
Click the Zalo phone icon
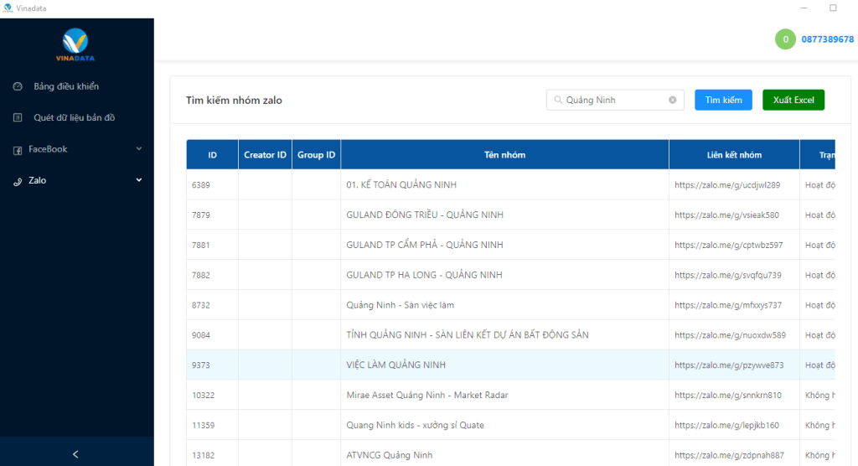pyautogui.click(x=18, y=181)
